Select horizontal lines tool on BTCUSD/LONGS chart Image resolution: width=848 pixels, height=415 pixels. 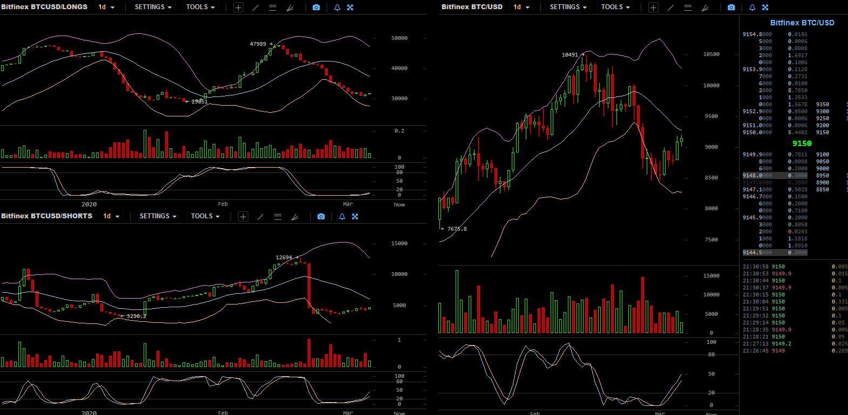click(273, 8)
